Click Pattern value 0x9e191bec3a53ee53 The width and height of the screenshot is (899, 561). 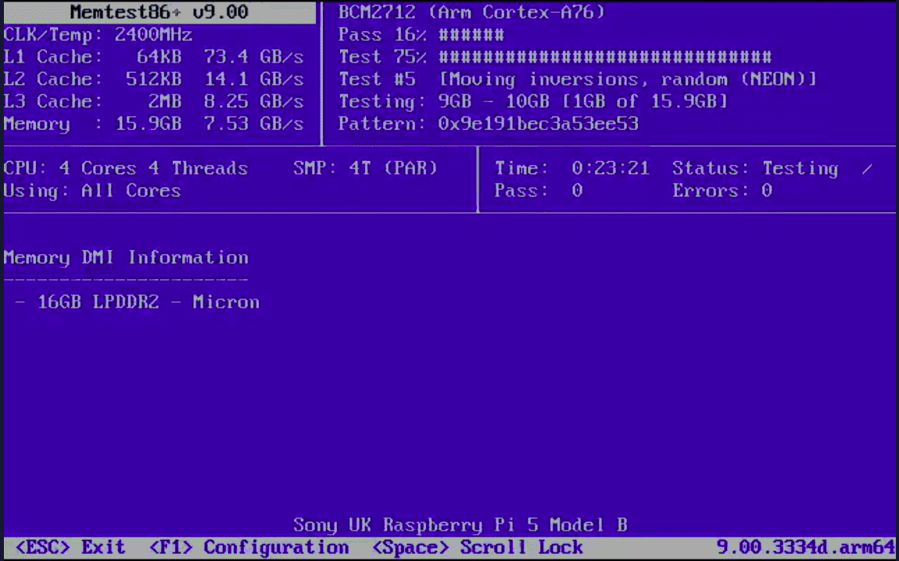538,123
